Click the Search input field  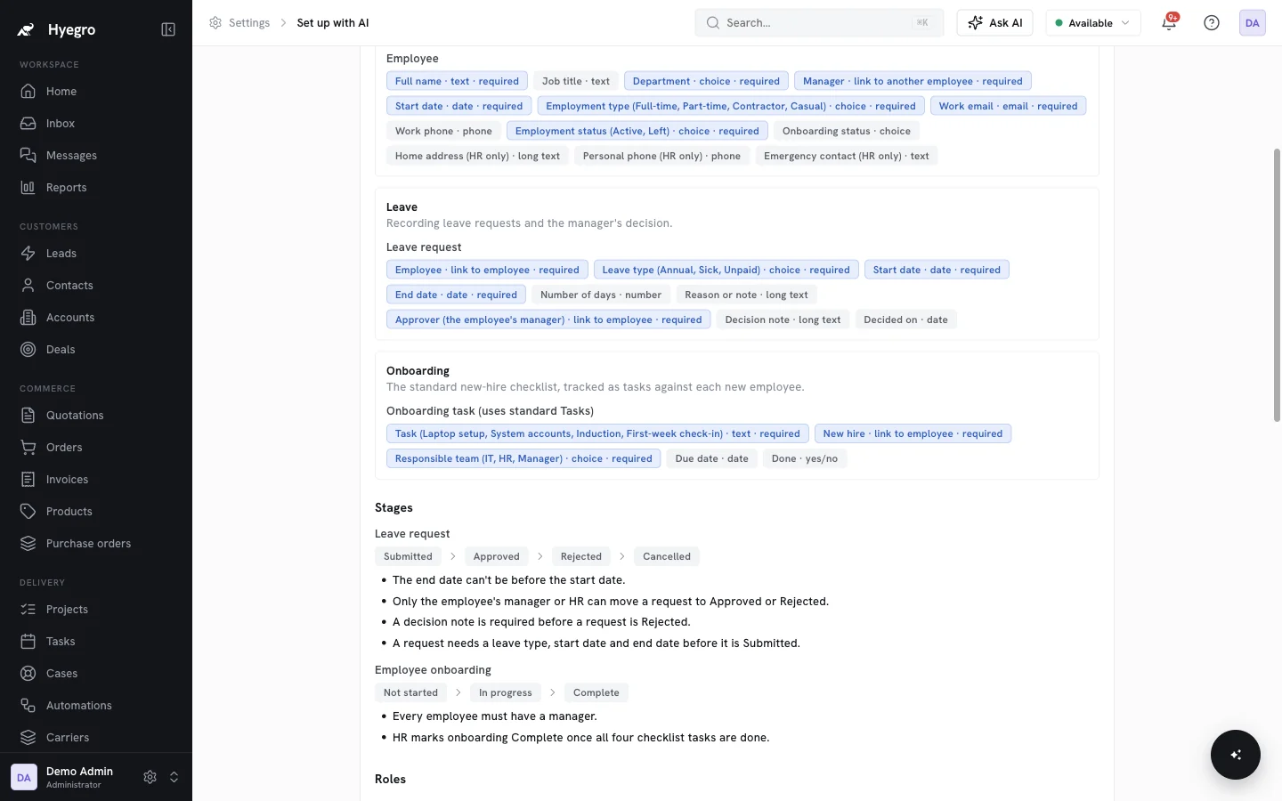[819, 23]
